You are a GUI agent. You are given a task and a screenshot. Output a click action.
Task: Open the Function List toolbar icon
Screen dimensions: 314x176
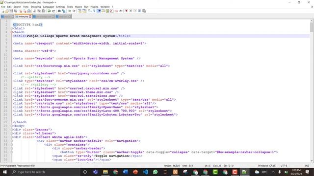tap(111, 11)
